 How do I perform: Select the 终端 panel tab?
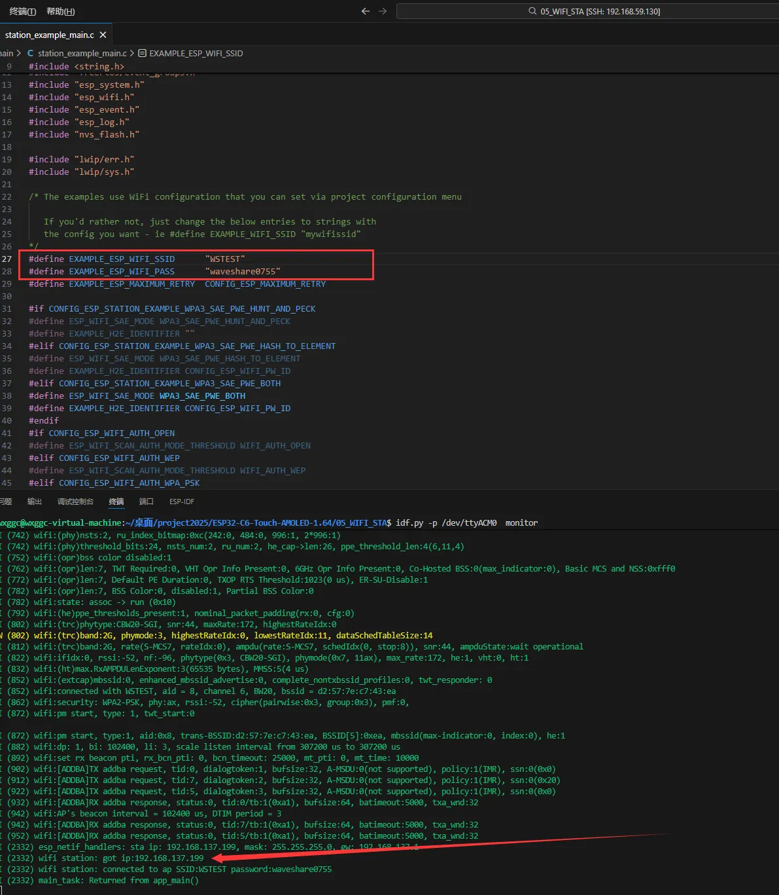pos(116,502)
